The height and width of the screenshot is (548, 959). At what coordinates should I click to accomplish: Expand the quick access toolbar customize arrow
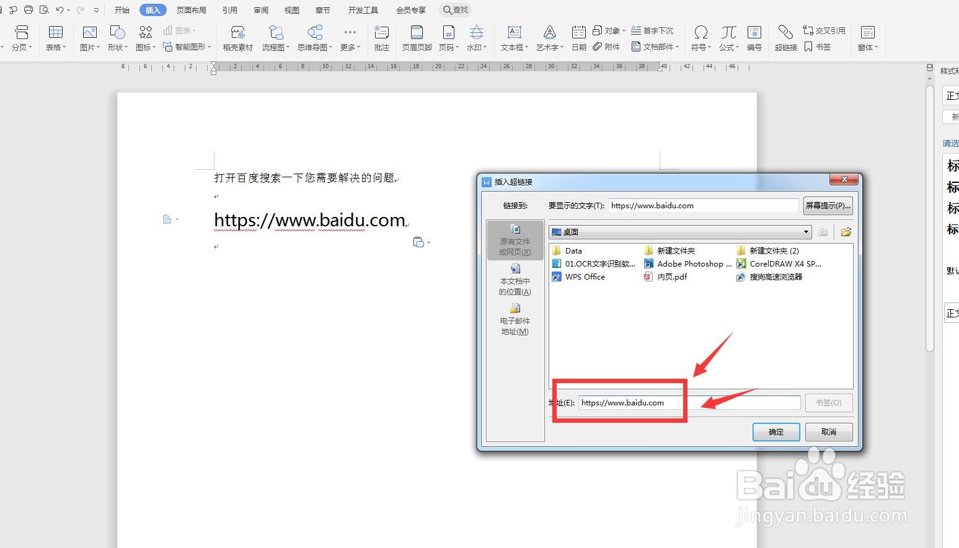pyautogui.click(x=96, y=10)
